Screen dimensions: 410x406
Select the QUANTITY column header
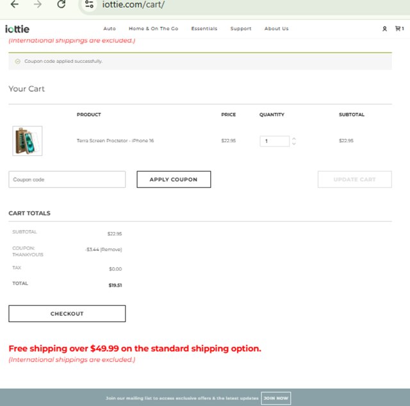point(272,115)
